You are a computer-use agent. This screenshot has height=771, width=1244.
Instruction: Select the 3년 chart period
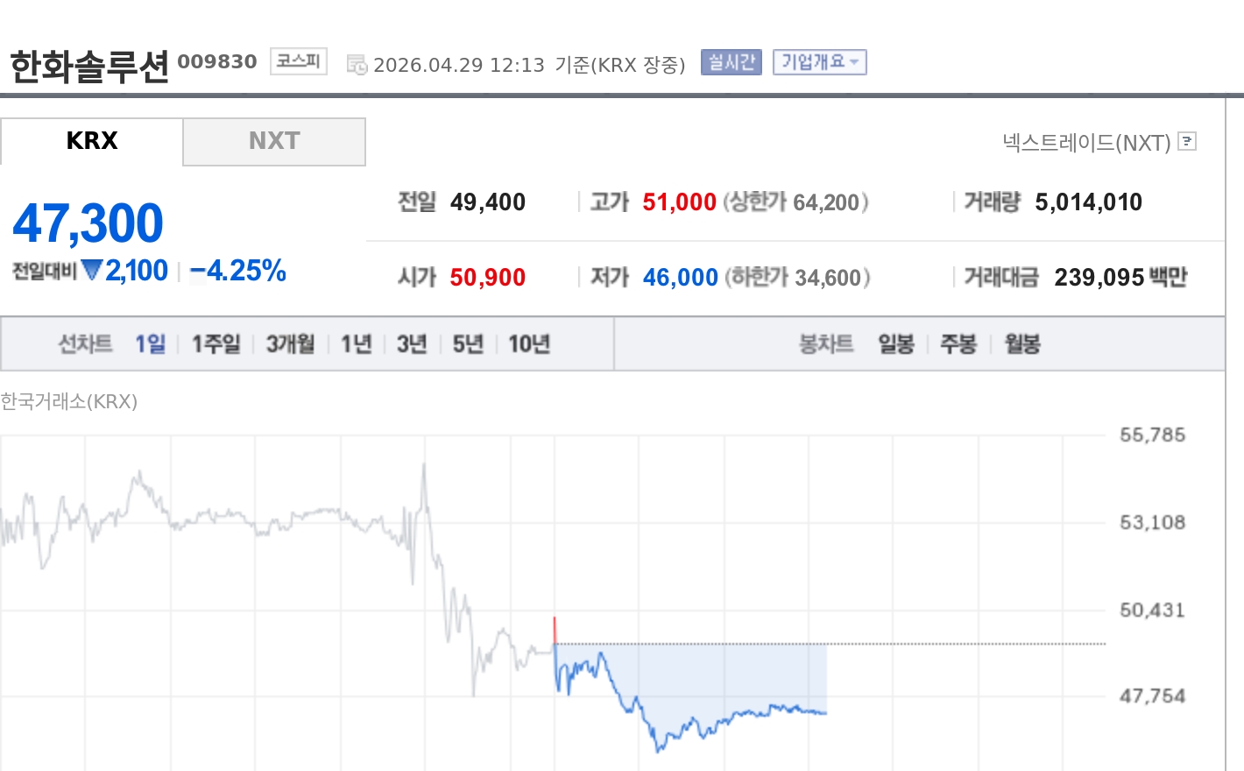(411, 343)
